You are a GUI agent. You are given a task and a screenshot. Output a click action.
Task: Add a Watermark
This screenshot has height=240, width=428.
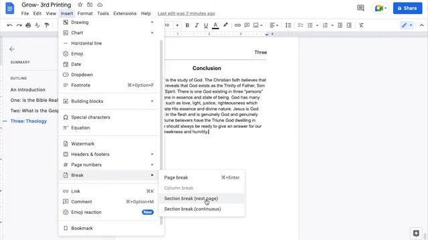108,144
